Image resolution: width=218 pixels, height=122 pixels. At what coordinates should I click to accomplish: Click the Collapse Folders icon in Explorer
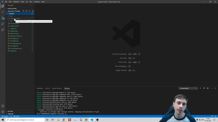pos(33,11)
